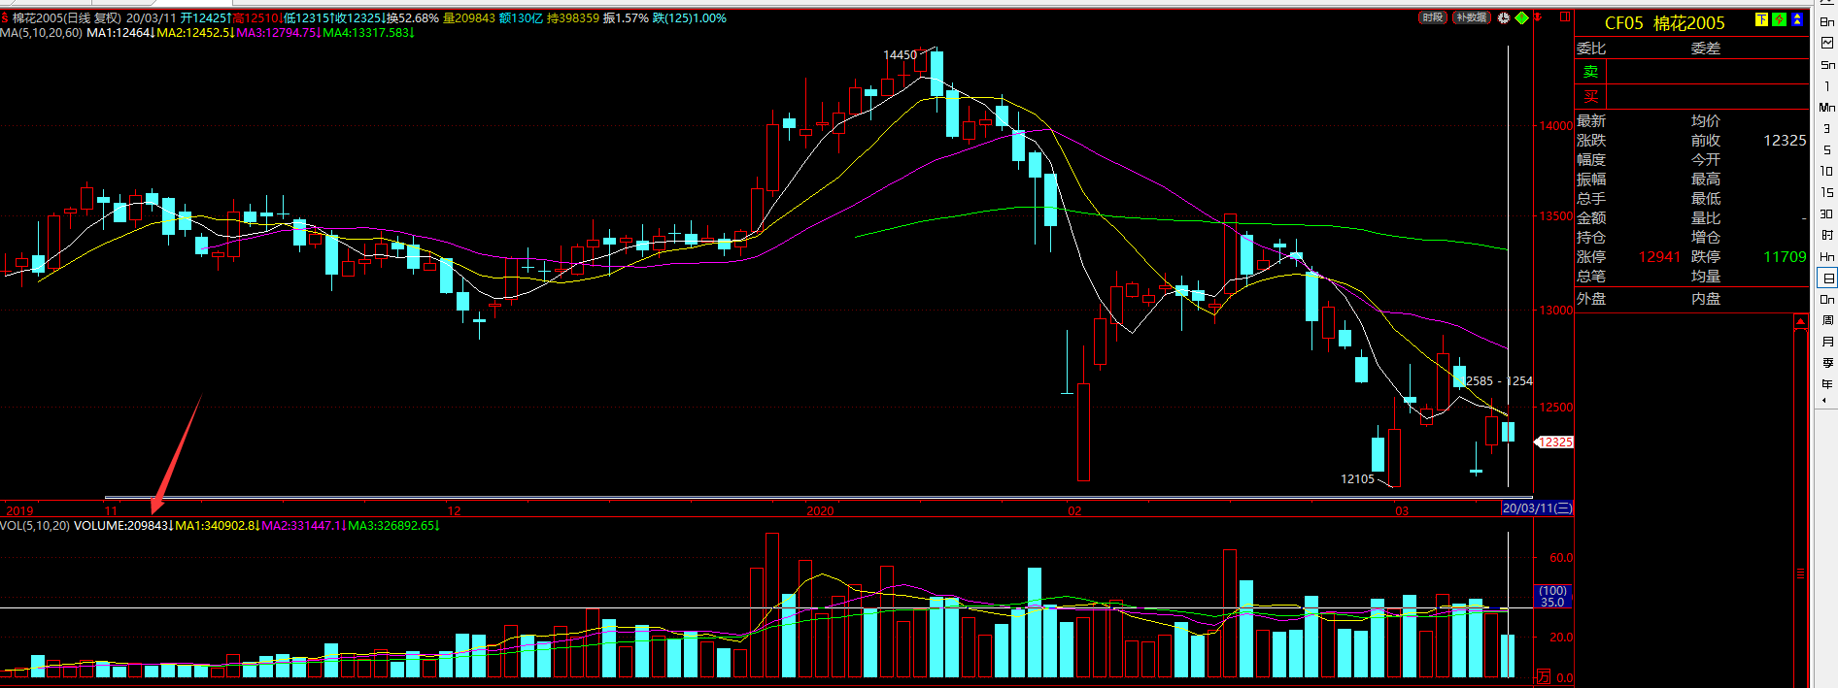The image size is (1838, 688).
Task: Click the green lightning bolt icon
Action: [x=1779, y=19]
